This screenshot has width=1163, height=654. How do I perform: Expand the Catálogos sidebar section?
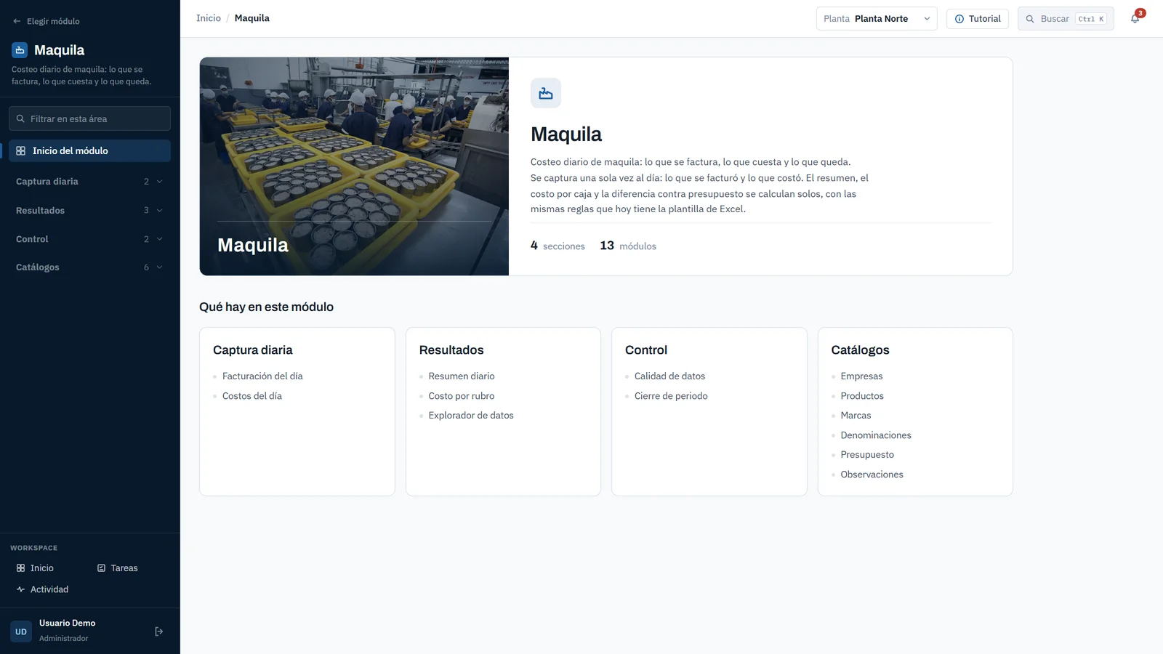(89, 267)
